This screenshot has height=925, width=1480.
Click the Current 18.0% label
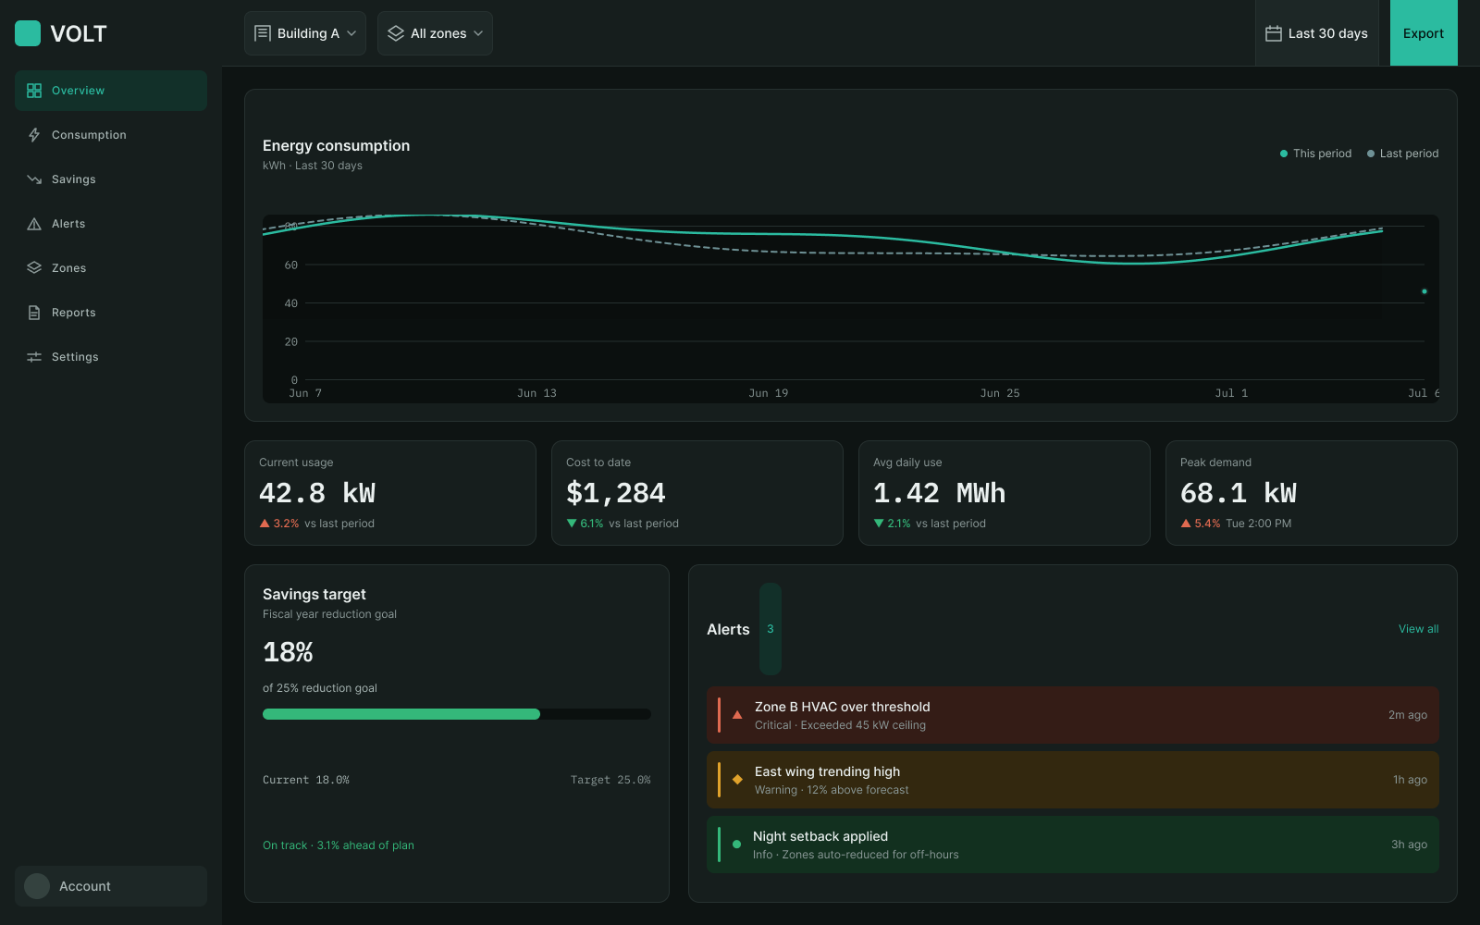[x=306, y=780]
